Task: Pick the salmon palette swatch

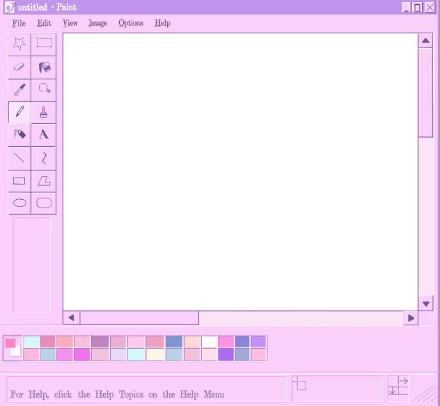Action: click(x=65, y=342)
